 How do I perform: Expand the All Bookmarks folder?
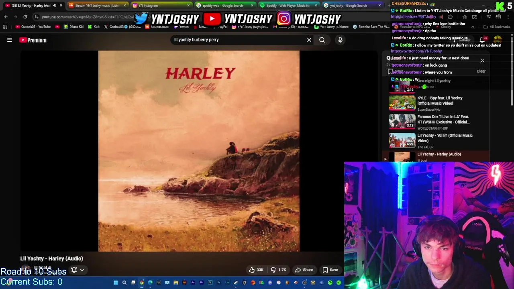coord(497,27)
